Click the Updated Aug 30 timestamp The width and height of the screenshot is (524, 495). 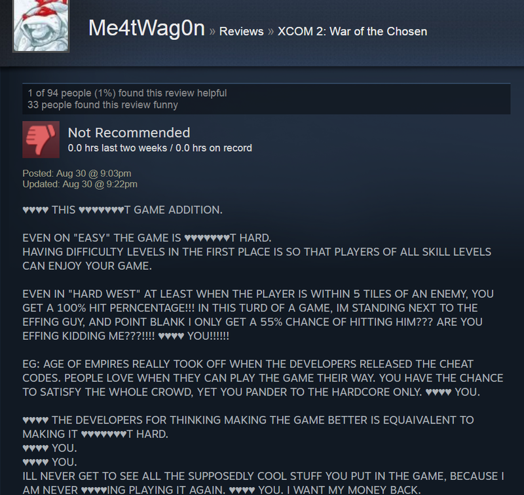80,184
